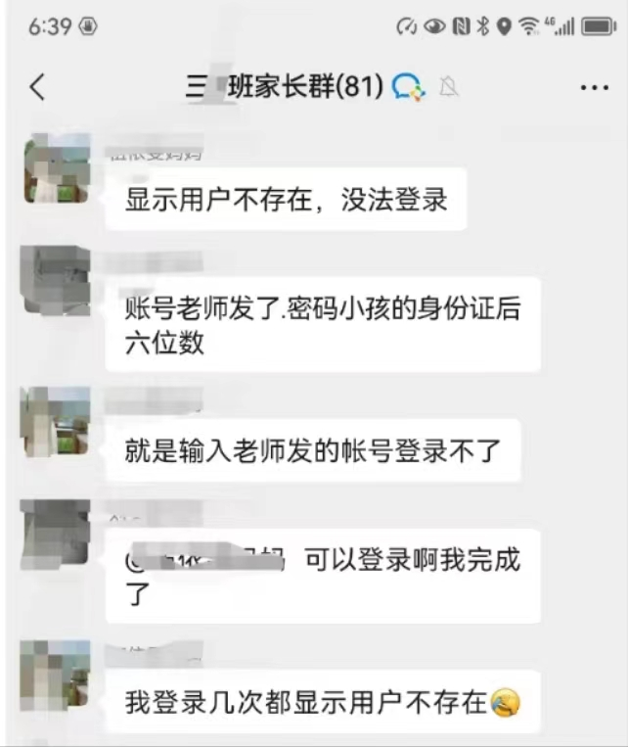Tap the battery icon in status bar
Image resolution: width=628 pixels, height=747 pixels.
(x=599, y=26)
